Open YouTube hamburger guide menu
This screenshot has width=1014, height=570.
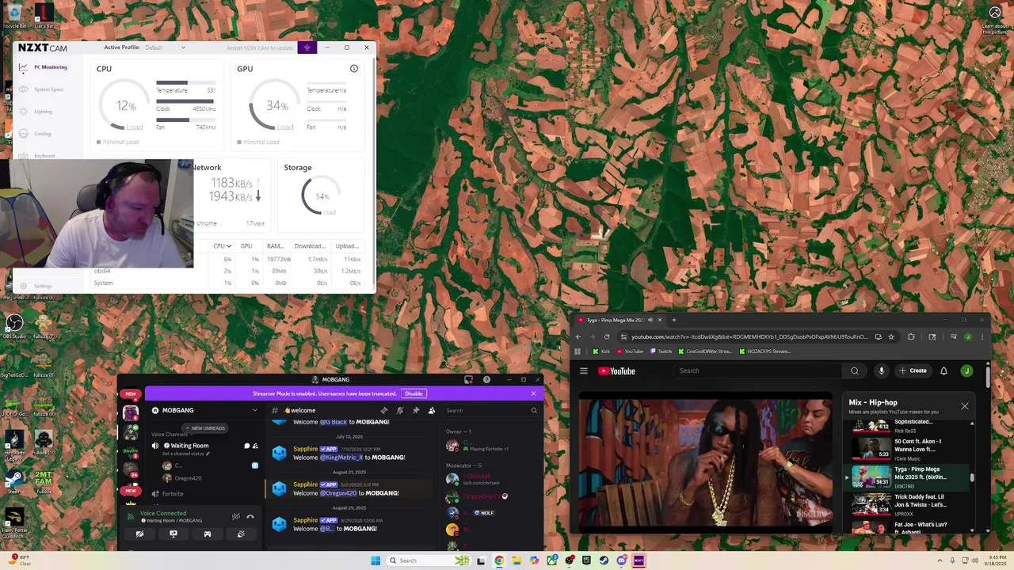[x=584, y=370]
